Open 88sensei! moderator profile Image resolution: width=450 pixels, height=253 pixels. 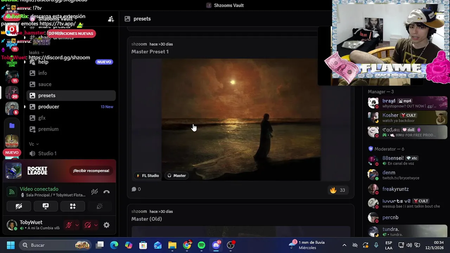coord(407,160)
